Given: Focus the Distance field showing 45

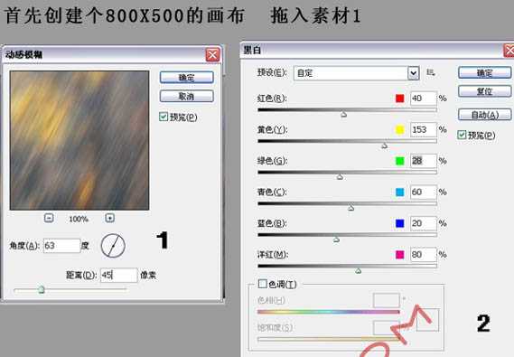Looking at the screenshot, I should tap(118, 275).
